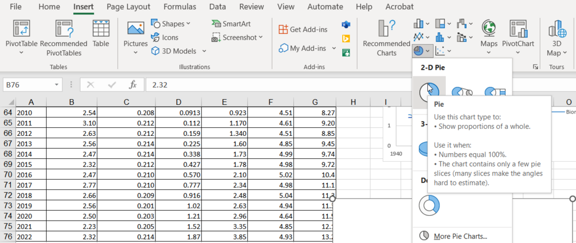Choose the Doughnut chart icon

coord(429,204)
